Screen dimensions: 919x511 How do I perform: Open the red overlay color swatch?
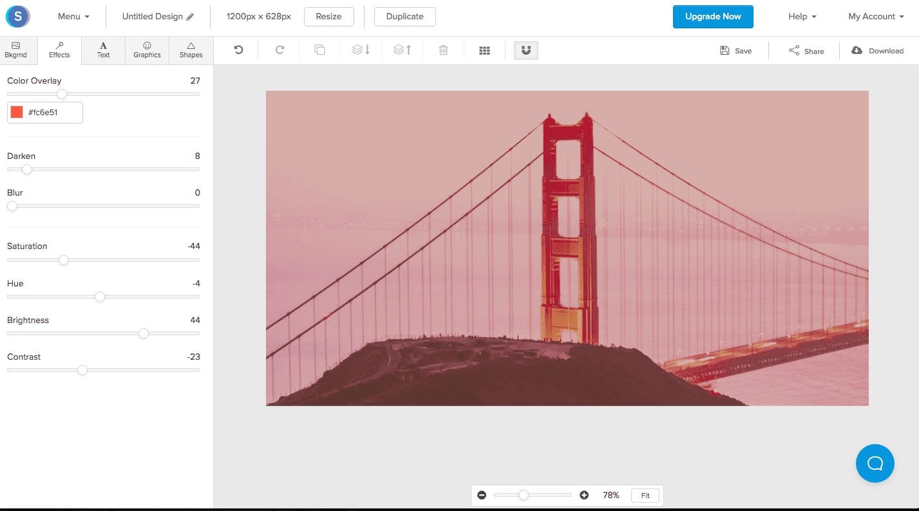point(17,112)
